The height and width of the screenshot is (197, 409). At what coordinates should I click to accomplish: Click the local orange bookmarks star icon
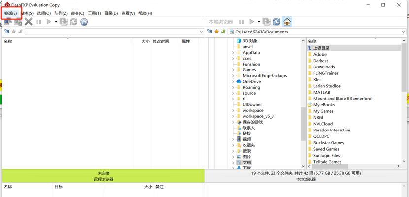tap(216, 32)
